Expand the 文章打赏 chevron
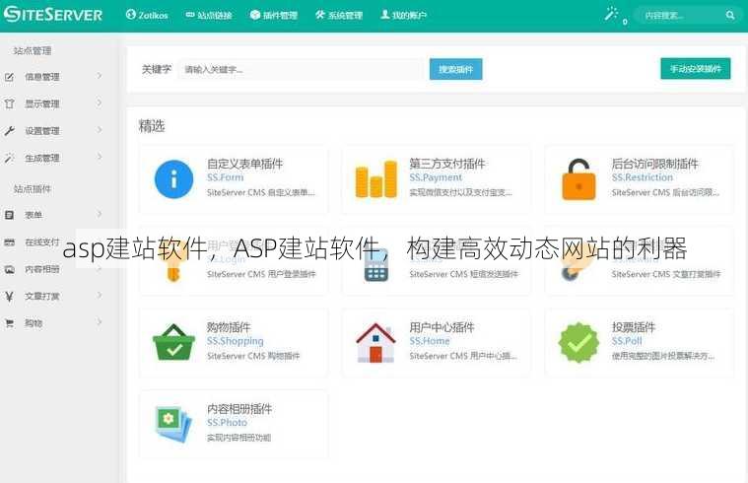748x483 pixels. (x=100, y=296)
